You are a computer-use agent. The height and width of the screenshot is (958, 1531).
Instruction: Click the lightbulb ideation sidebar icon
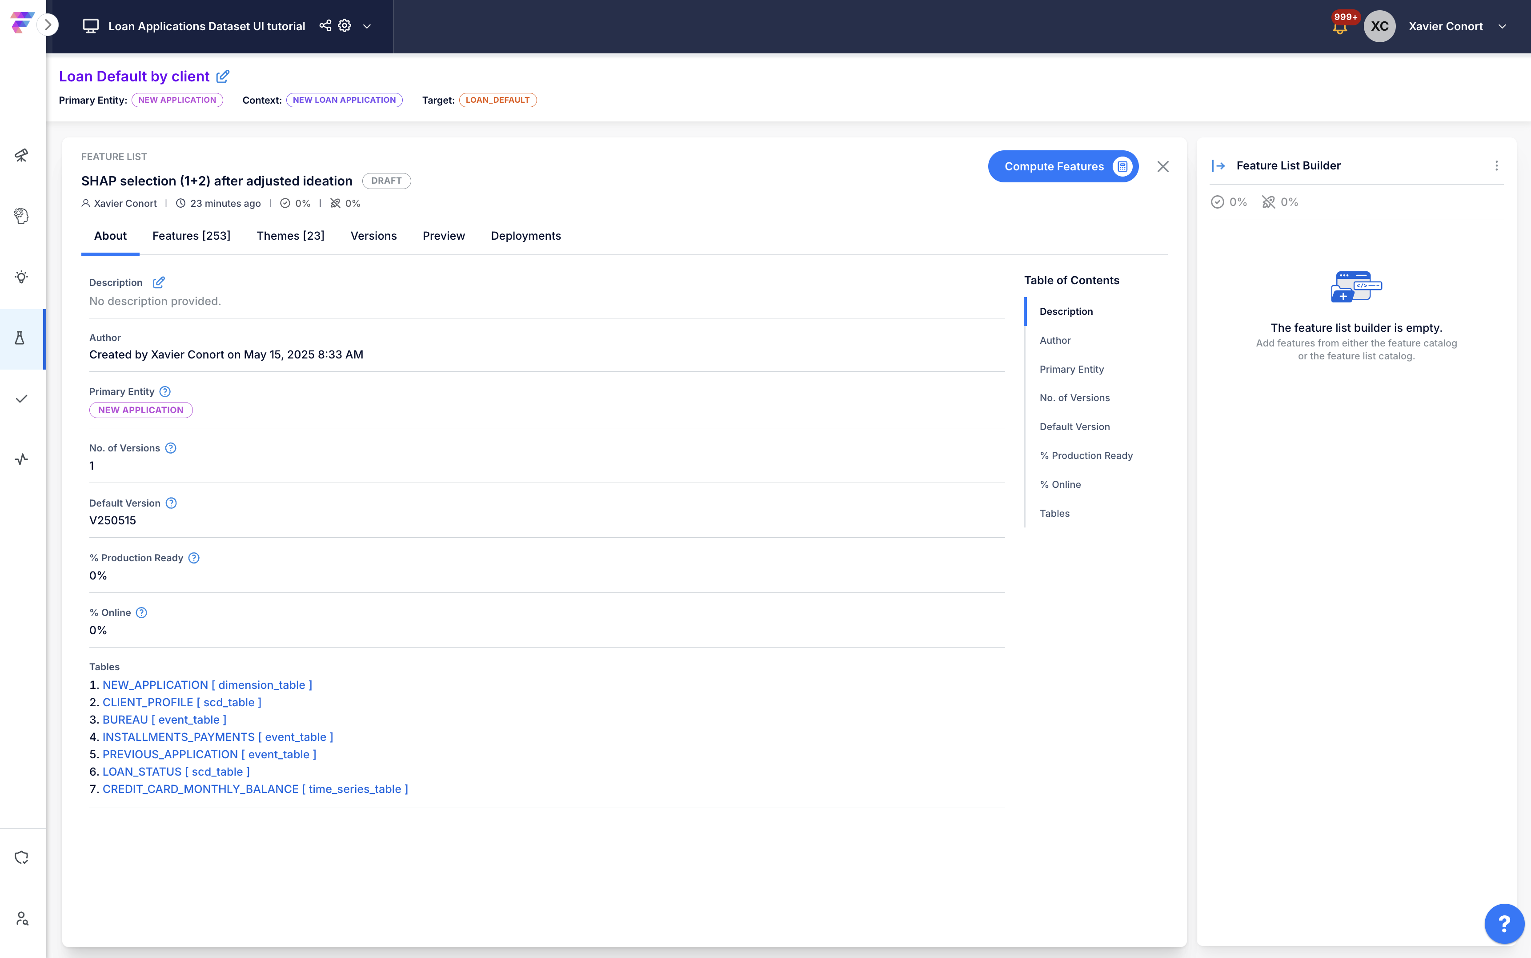point(21,277)
